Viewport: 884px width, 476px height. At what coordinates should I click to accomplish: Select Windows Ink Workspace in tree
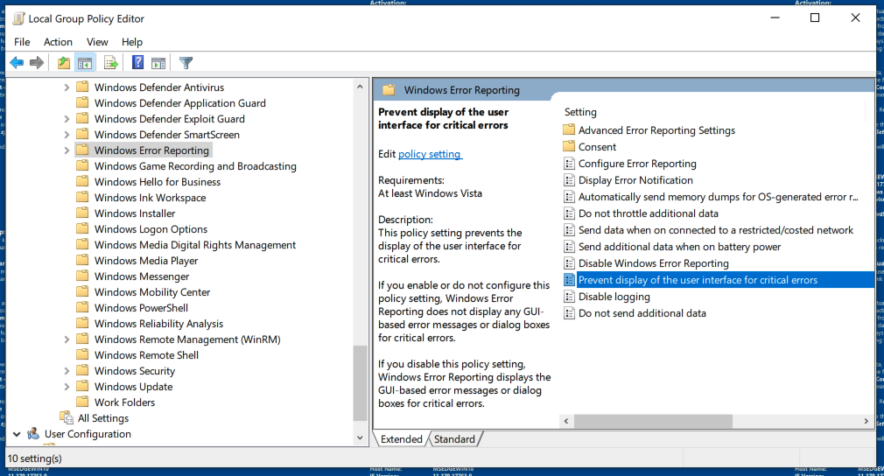(150, 198)
